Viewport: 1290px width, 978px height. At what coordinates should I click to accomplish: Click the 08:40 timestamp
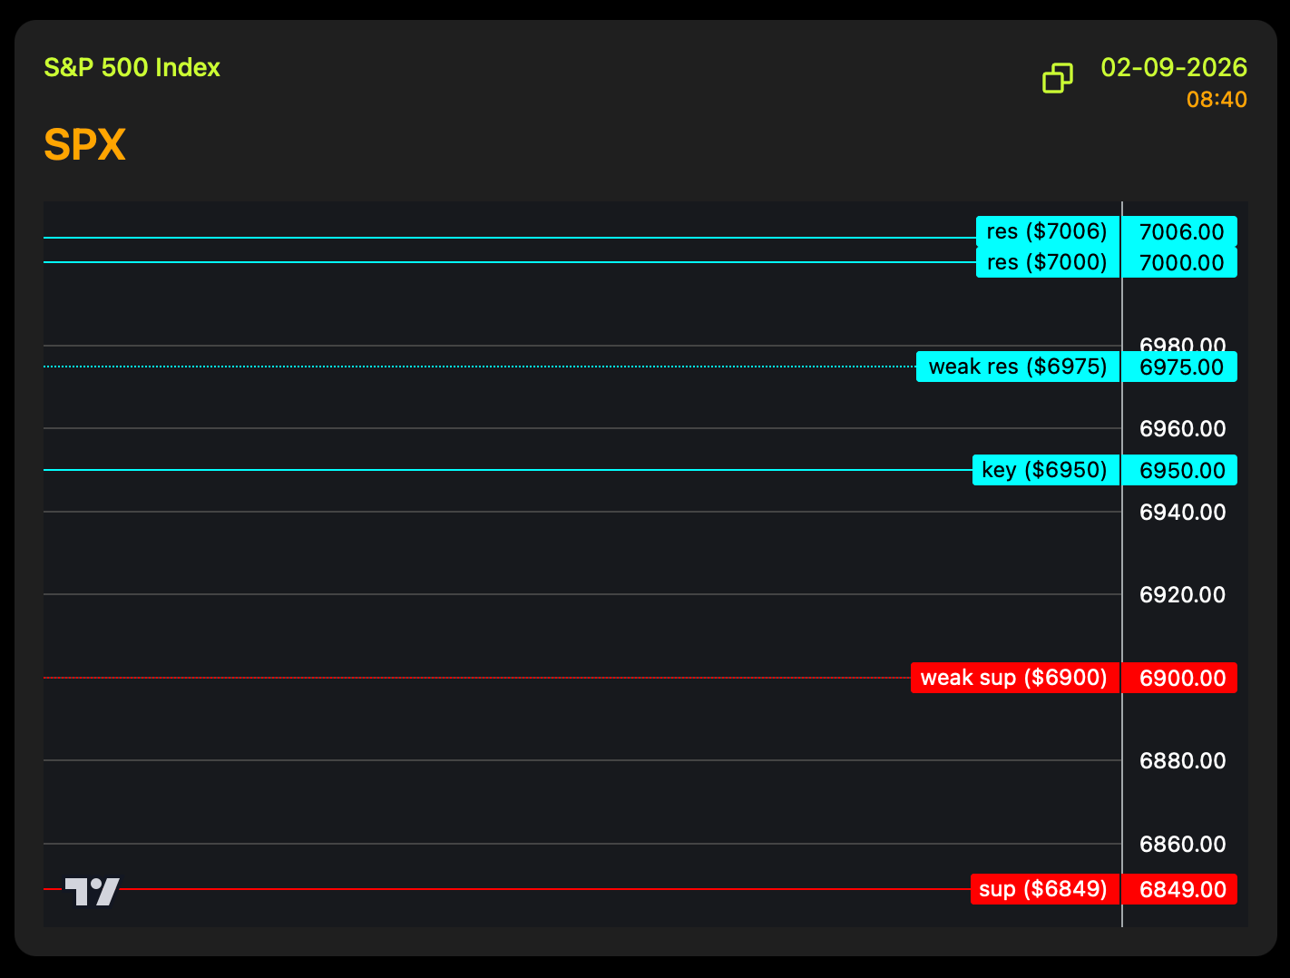(x=1216, y=100)
